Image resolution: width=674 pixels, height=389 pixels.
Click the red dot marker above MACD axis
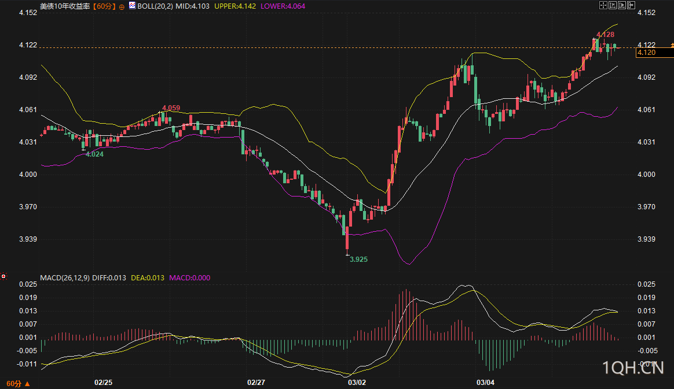pyautogui.click(x=3, y=276)
